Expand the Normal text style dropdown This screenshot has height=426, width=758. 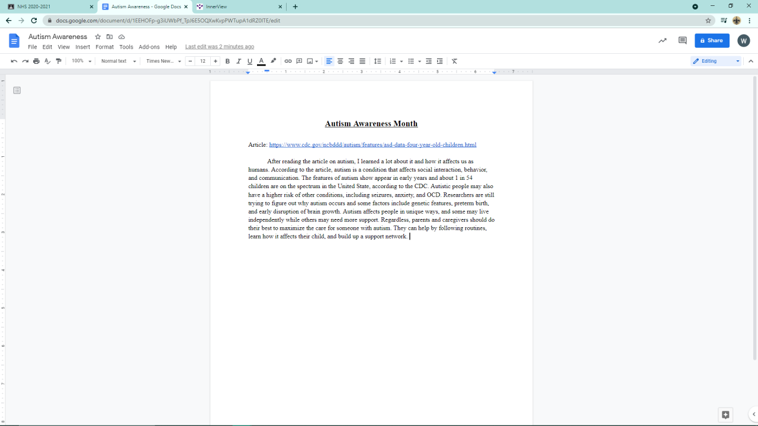(x=118, y=62)
